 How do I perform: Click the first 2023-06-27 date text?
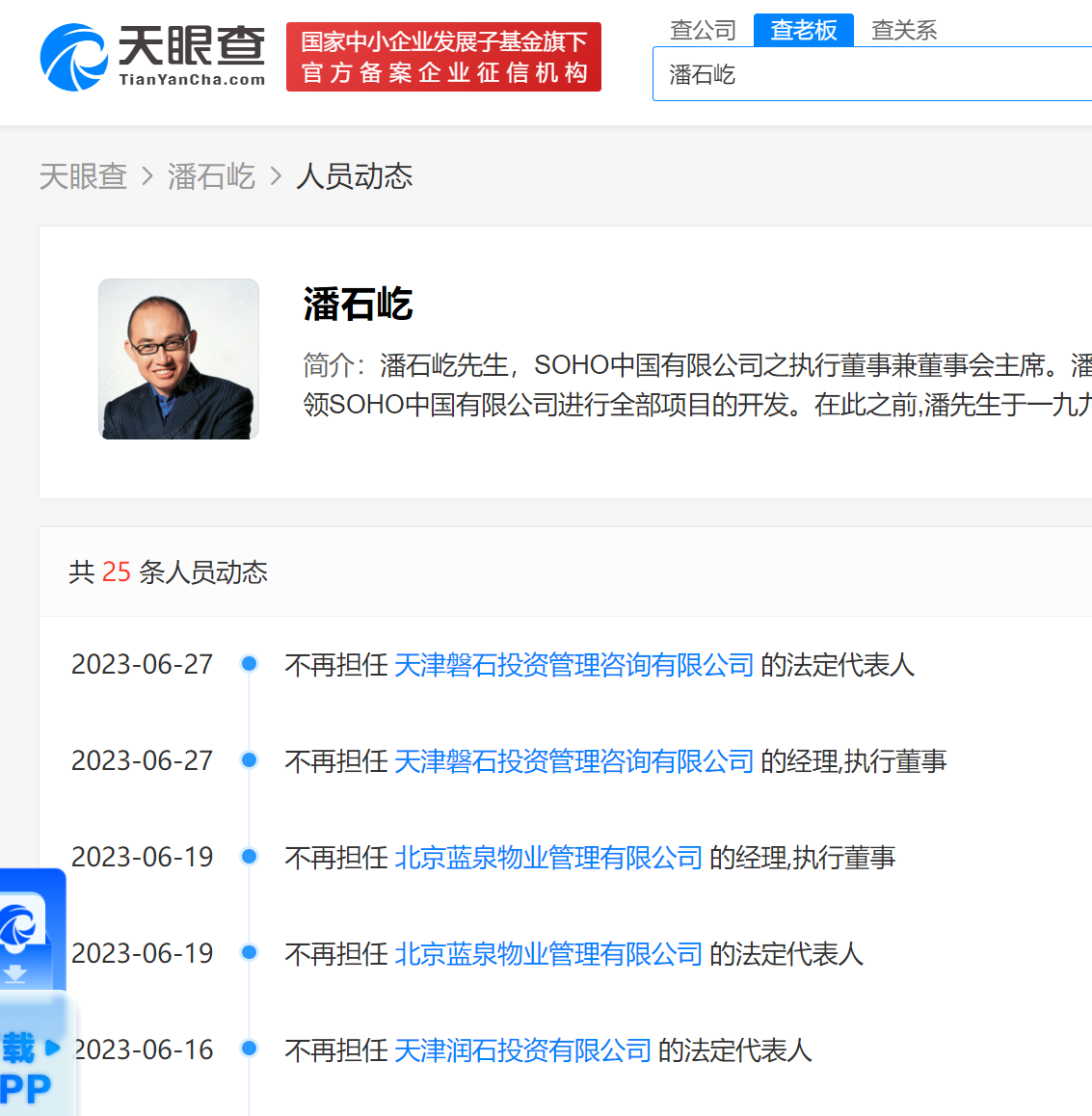pyautogui.click(x=143, y=665)
